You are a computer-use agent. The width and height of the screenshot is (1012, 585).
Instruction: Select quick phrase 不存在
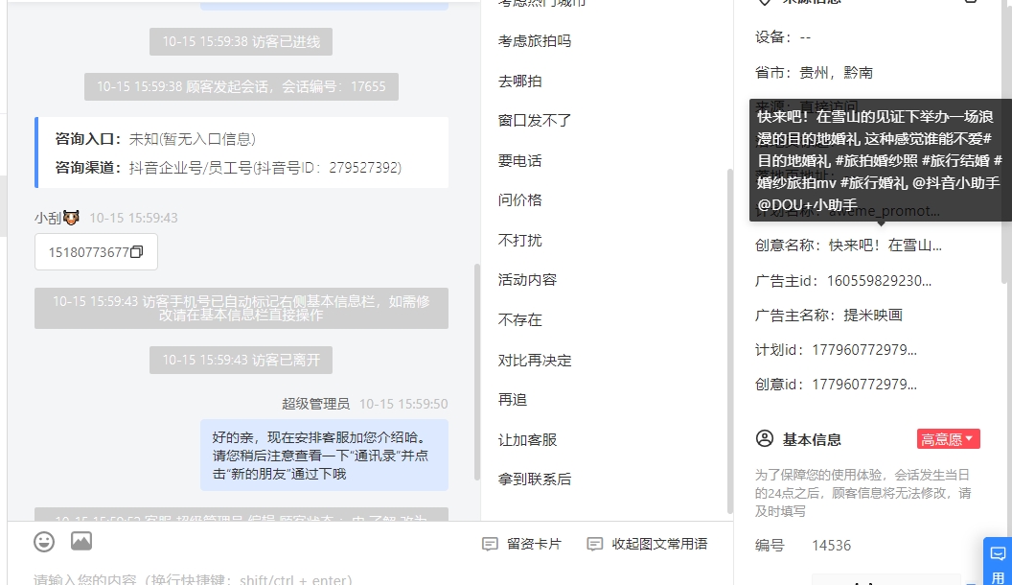pos(519,319)
